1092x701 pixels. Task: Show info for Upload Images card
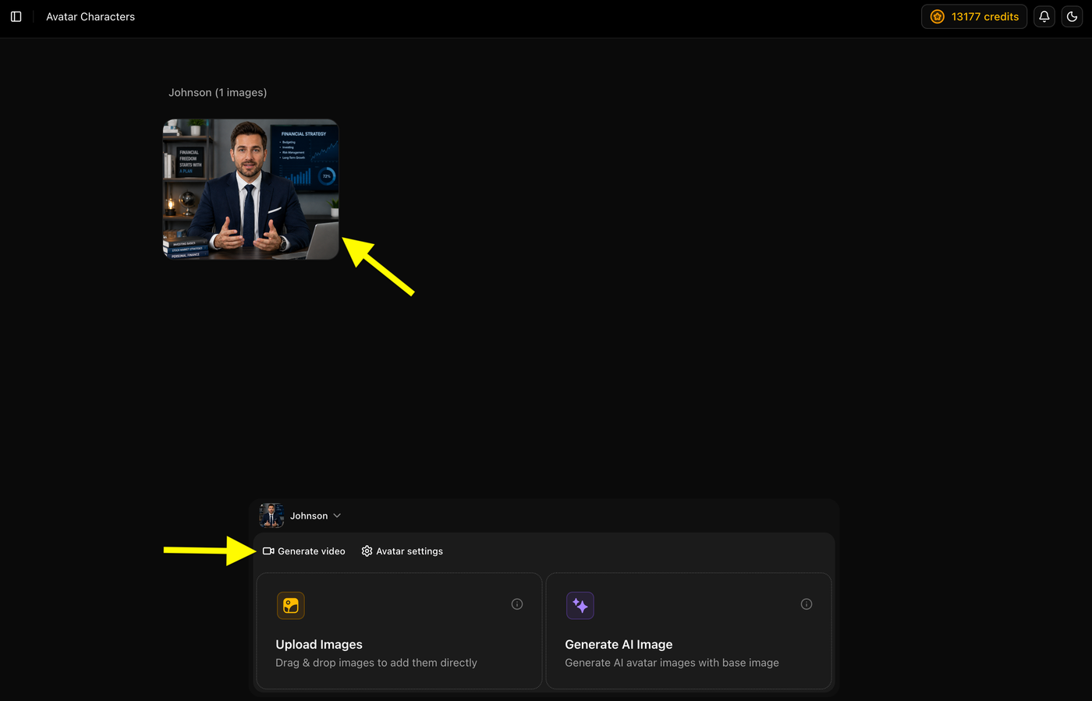tap(517, 604)
